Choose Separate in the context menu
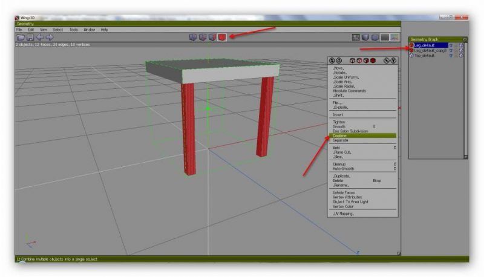This screenshot has height=277, width=484. click(341, 140)
